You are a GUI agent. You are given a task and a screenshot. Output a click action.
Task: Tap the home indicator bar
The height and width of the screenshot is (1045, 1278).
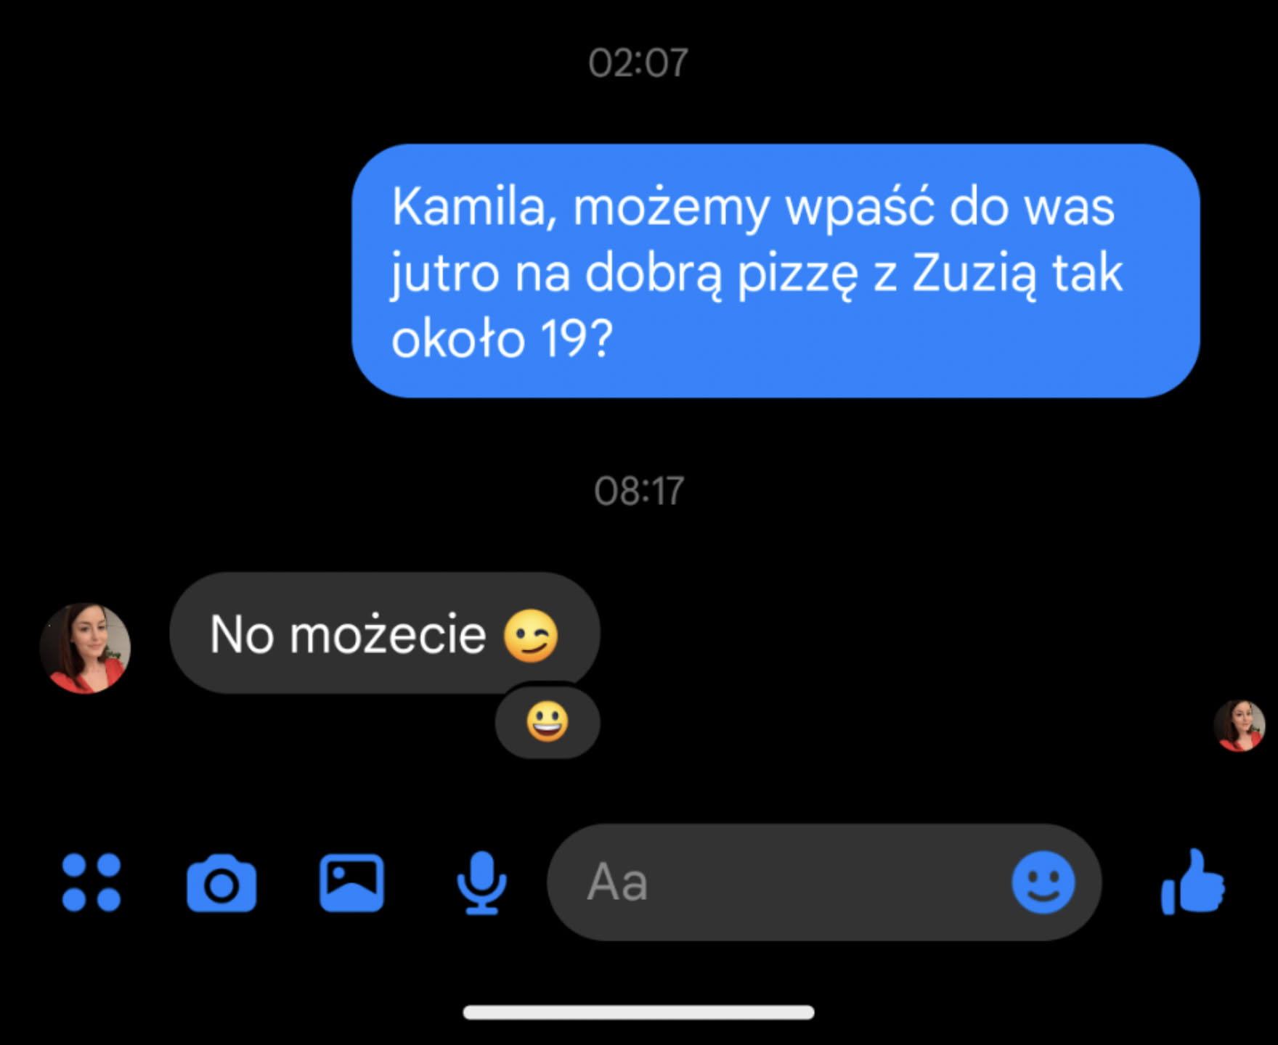(x=639, y=1012)
